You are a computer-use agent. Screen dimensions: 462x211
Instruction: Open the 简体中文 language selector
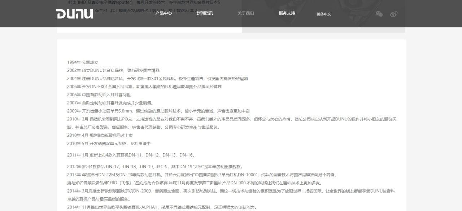[324, 14]
